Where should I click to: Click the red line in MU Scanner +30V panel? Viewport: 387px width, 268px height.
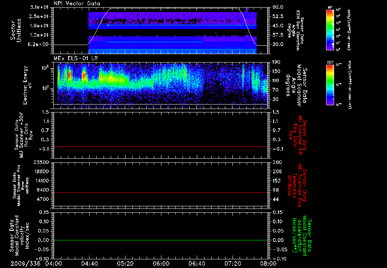click(161, 146)
